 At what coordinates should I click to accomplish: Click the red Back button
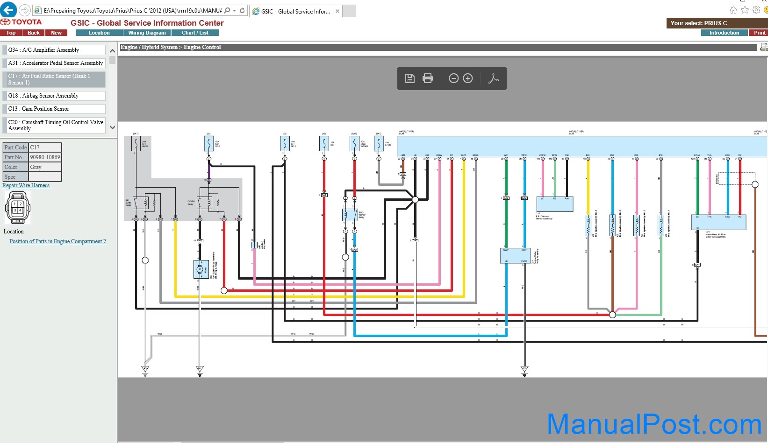pyautogui.click(x=34, y=33)
